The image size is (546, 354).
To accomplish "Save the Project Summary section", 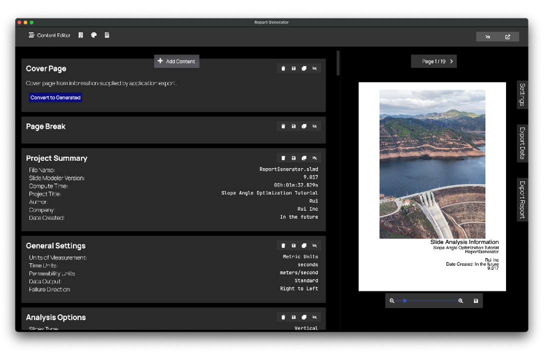I will point(293,158).
